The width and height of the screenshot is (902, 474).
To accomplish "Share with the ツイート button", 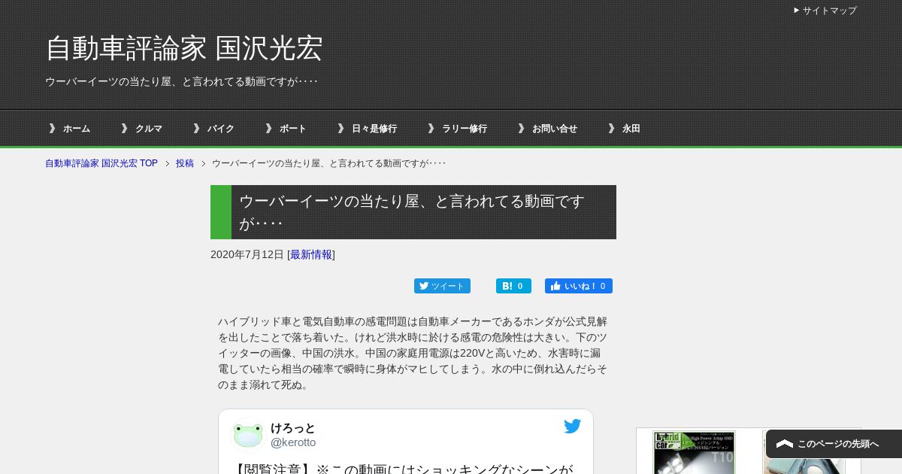I will [x=442, y=286].
